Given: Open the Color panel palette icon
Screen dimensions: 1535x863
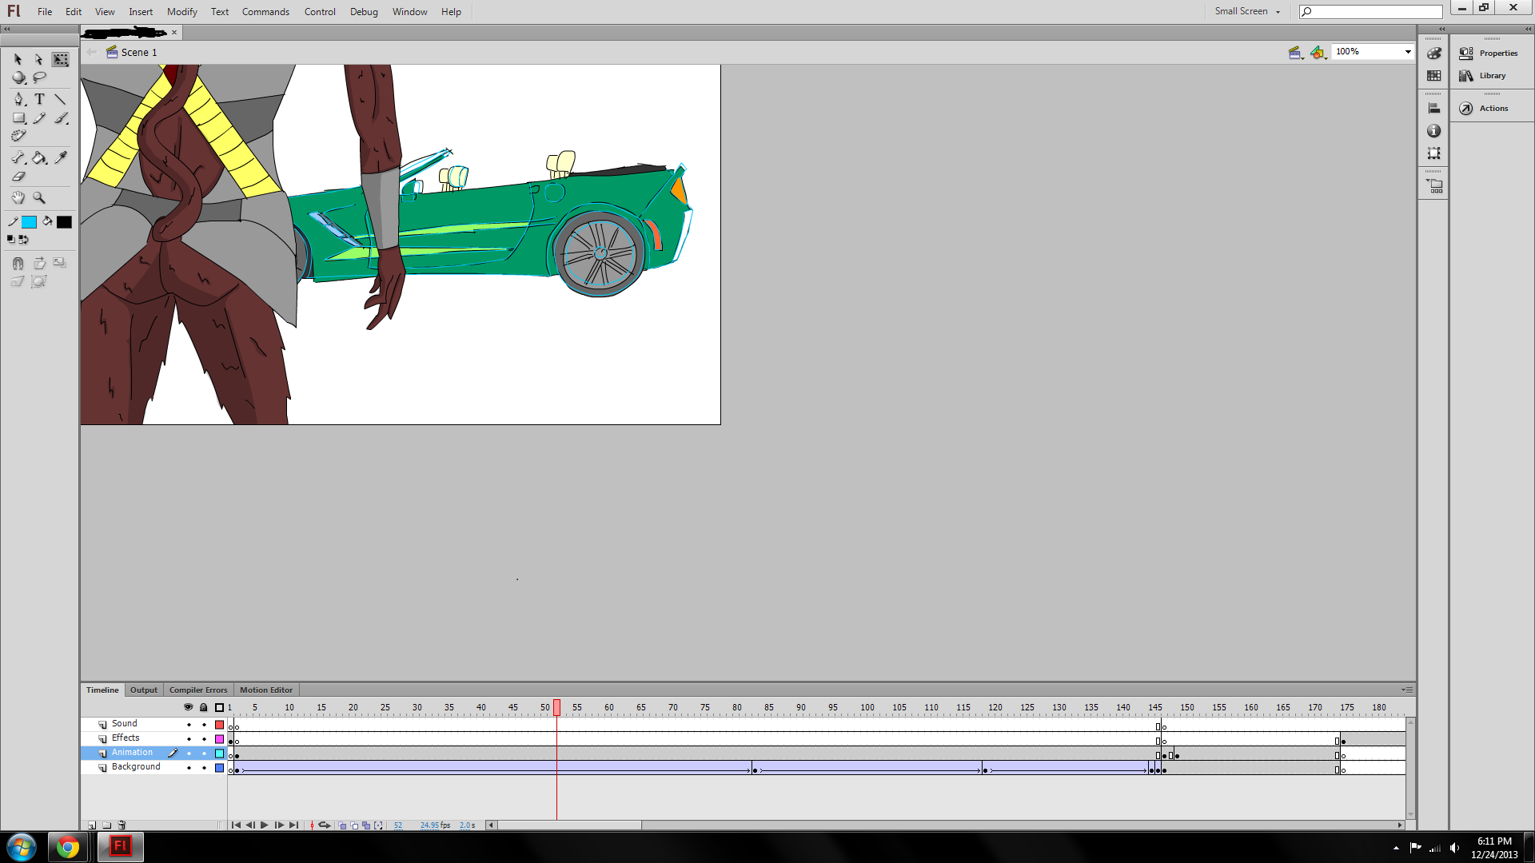Looking at the screenshot, I should click(x=1434, y=54).
